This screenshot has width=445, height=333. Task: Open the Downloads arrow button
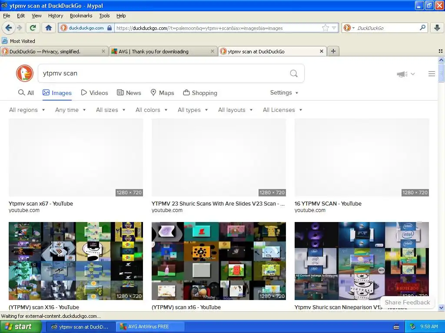click(437, 28)
